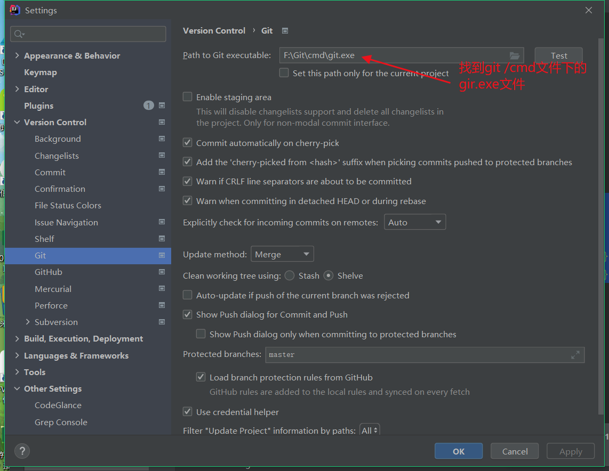Open the Filter Update Project paths 'All' dropdown
This screenshot has height=471, width=609.
click(x=370, y=431)
